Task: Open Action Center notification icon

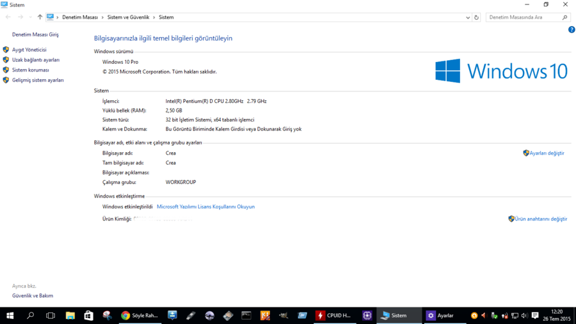Action: tap(535, 316)
